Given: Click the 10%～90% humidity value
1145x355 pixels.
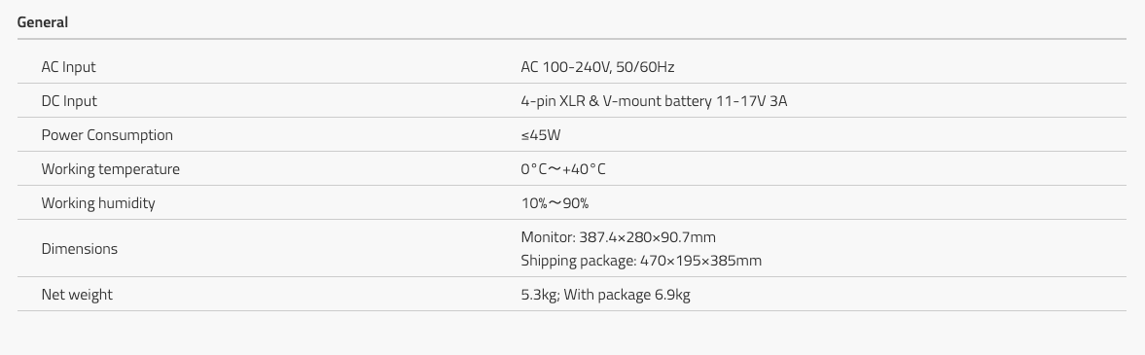Looking at the screenshot, I should [x=555, y=203].
